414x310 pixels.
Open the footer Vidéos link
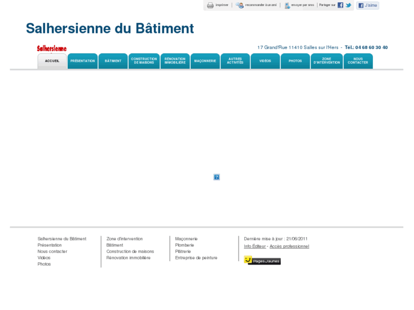[x=44, y=258]
